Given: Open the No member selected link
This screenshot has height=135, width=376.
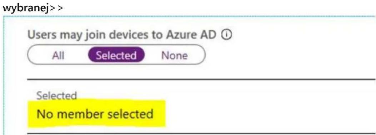Looking at the screenshot, I should coord(95,114).
